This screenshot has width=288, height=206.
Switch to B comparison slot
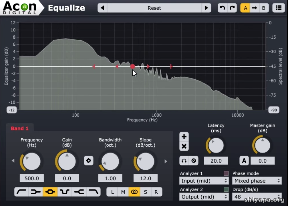point(264,8)
